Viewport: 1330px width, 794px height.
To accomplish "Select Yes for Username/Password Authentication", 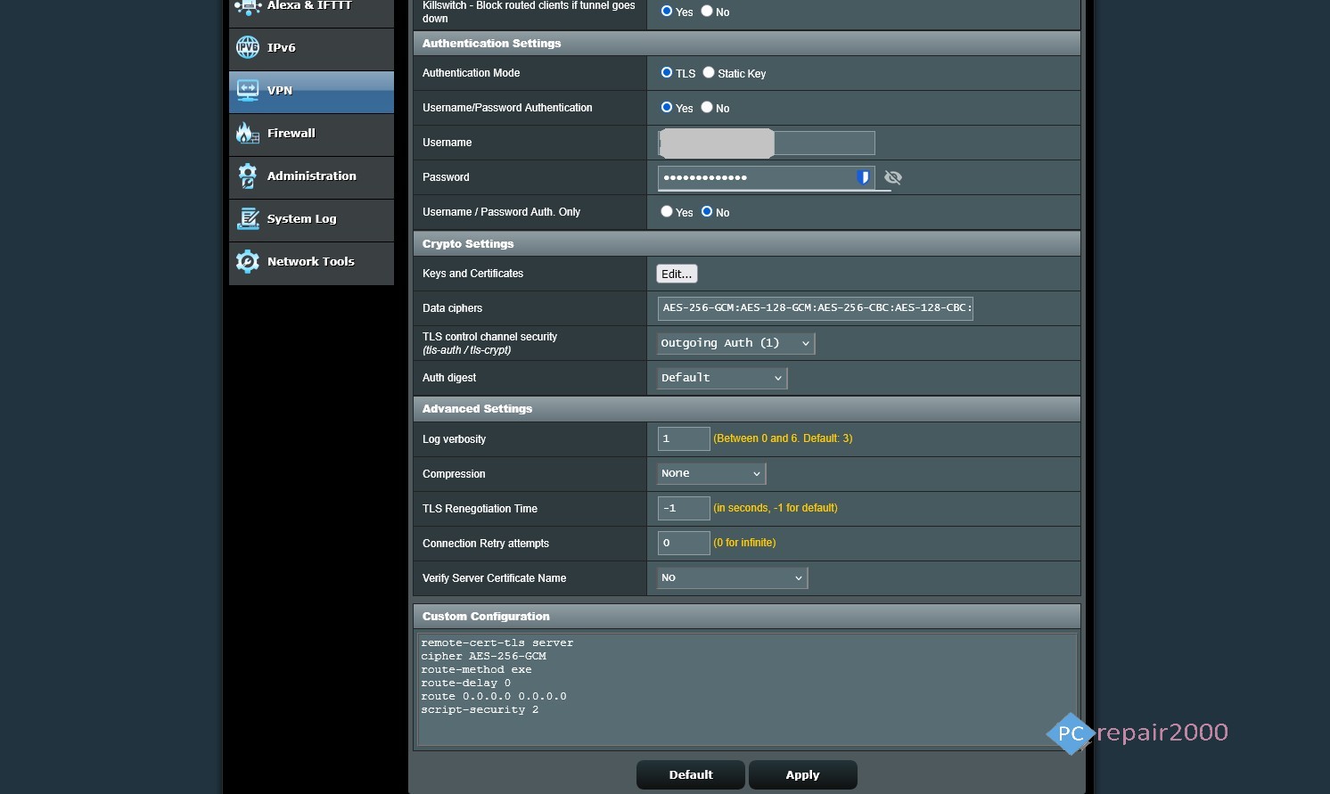I will pos(667,108).
